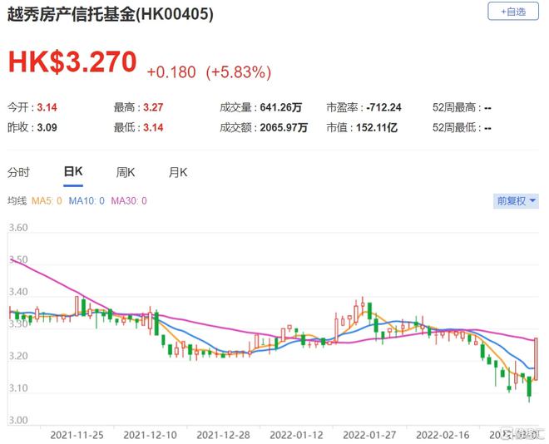Click the 2021-12-28 date axis label

point(224,435)
